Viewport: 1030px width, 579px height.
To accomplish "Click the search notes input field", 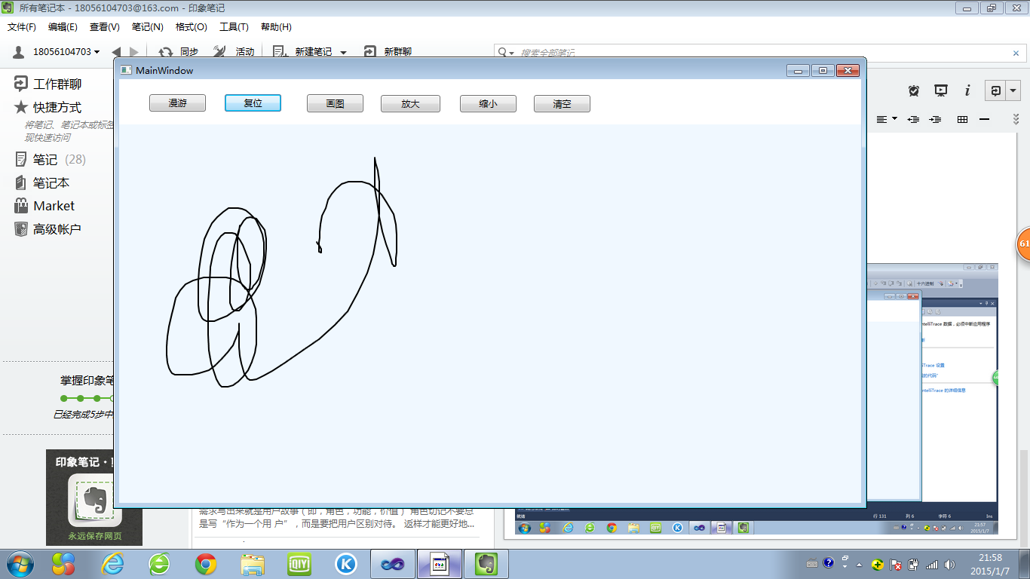I will pos(762,53).
